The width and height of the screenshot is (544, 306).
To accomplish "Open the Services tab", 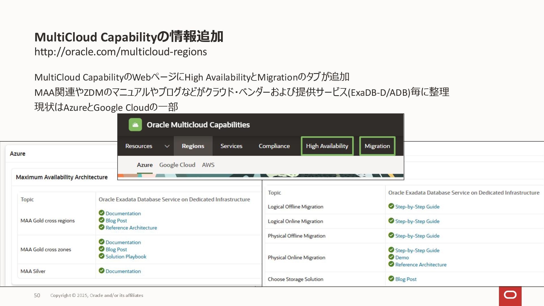I will [231, 146].
